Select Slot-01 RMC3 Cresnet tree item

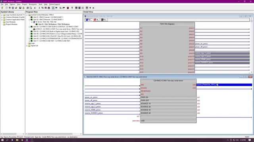[x=48, y=17]
